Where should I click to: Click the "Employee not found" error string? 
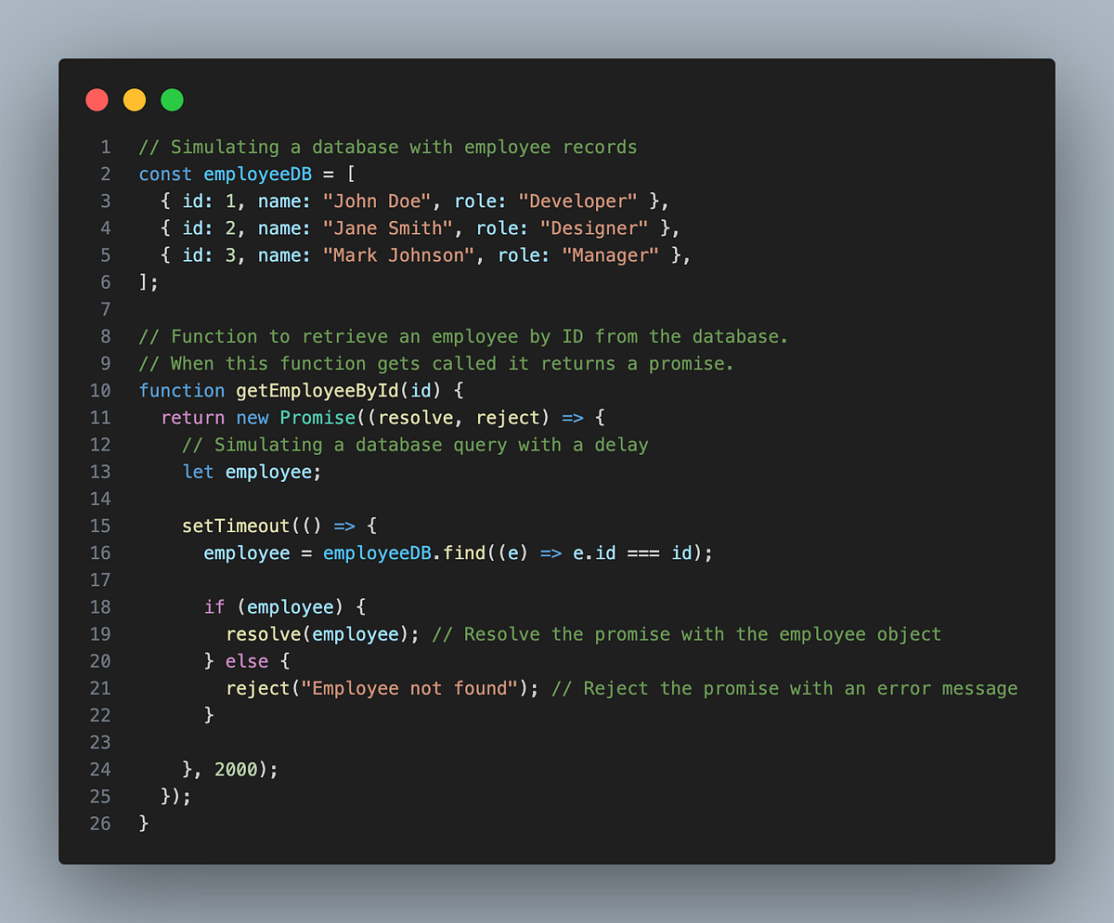click(408, 688)
